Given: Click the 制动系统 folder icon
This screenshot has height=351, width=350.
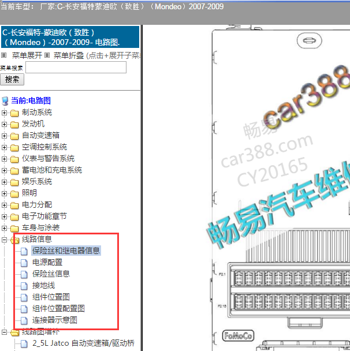Looking at the screenshot, I should [14, 113].
